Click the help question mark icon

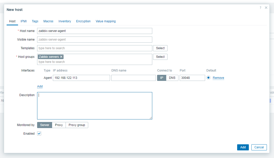coord(260,8)
